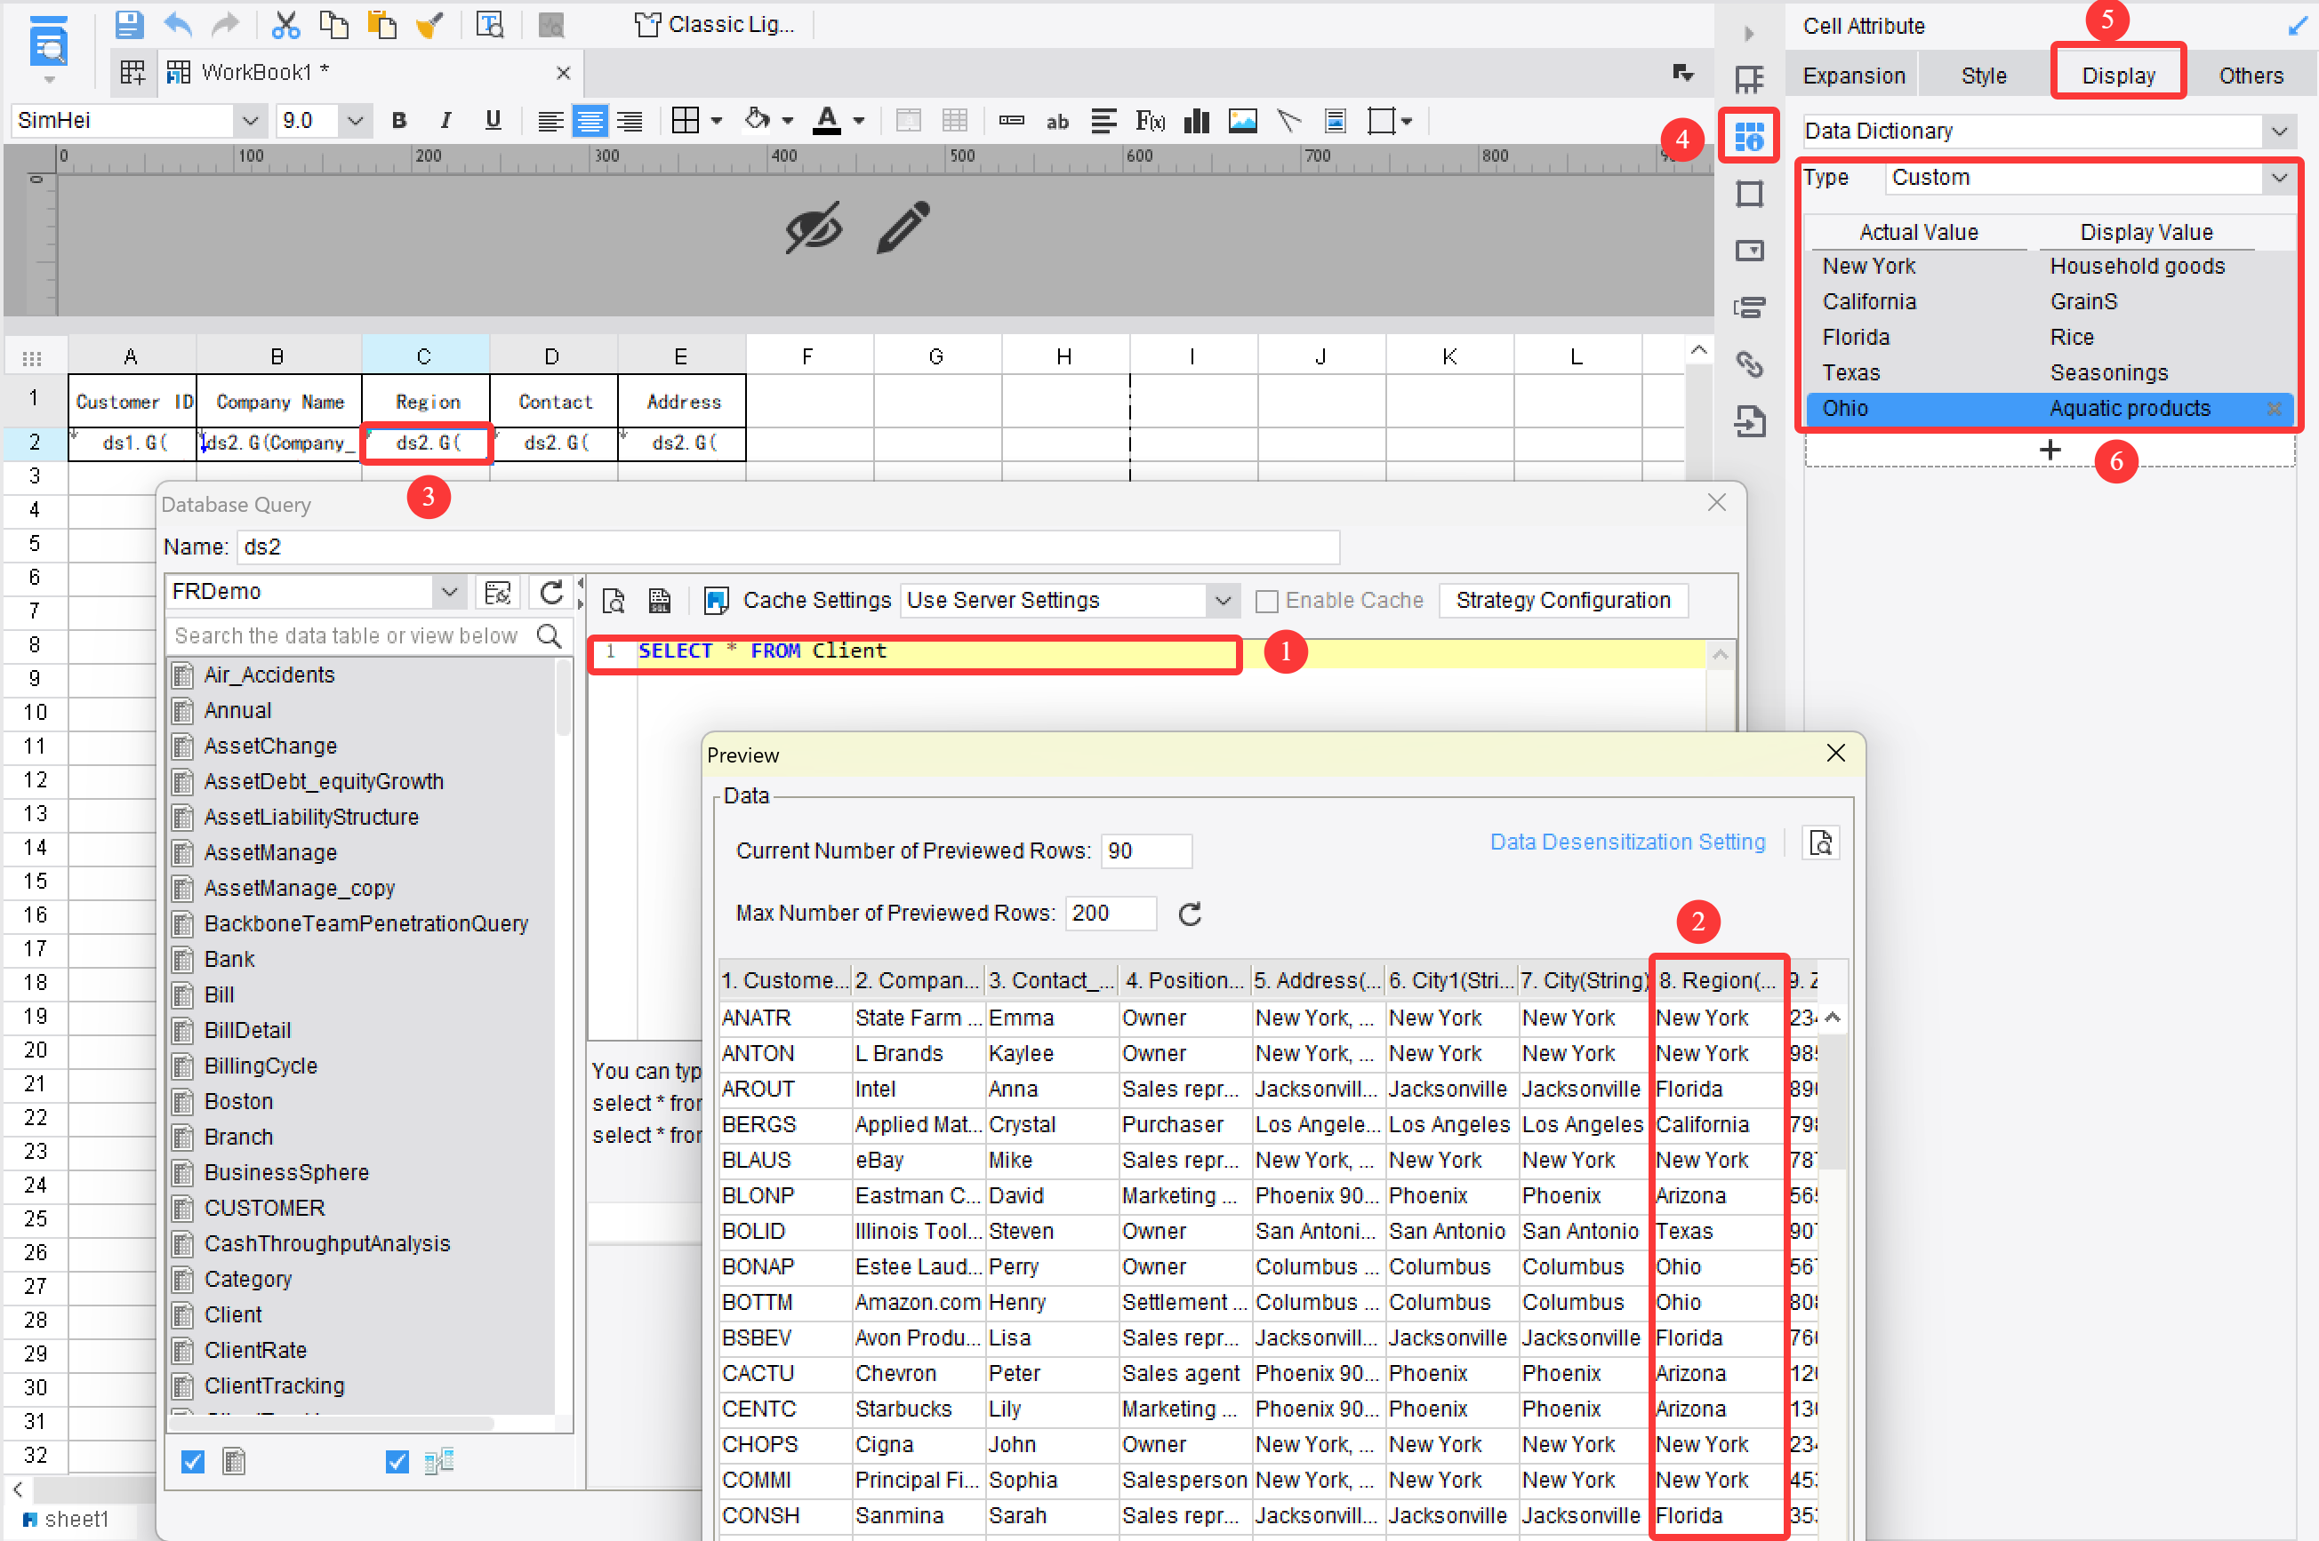The height and width of the screenshot is (1541, 2319).
Task: Switch to the Others tab
Action: point(2251,76)
